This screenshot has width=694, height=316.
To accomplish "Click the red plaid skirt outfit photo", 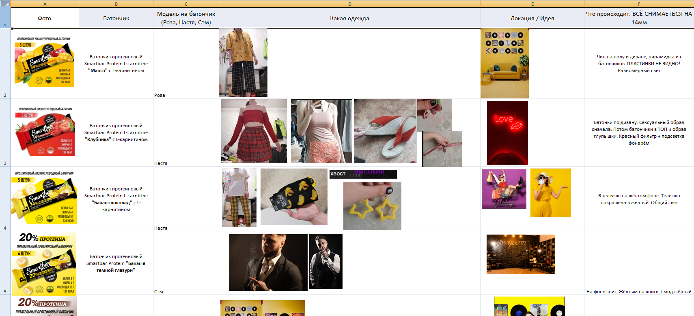I will 254,131.
